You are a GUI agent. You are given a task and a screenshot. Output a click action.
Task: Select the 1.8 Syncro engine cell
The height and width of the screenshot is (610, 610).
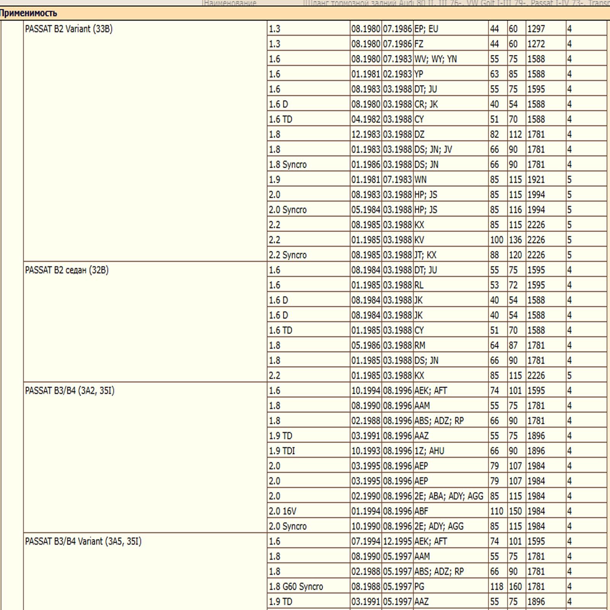point(308,165)
